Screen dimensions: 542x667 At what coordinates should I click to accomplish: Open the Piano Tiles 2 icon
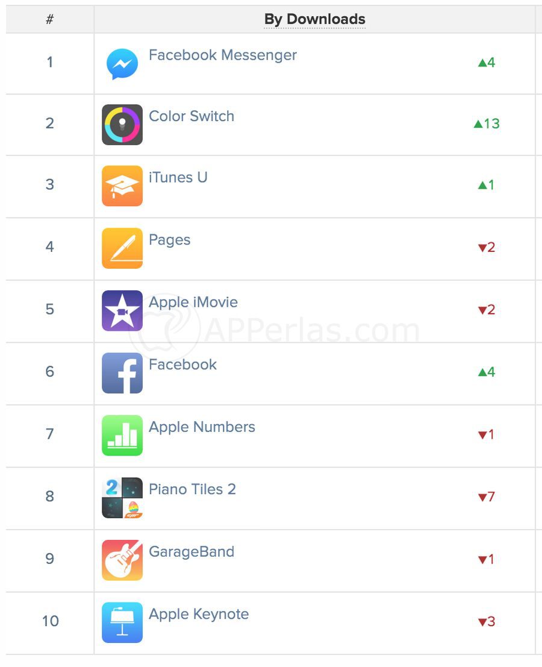point(122,498)
